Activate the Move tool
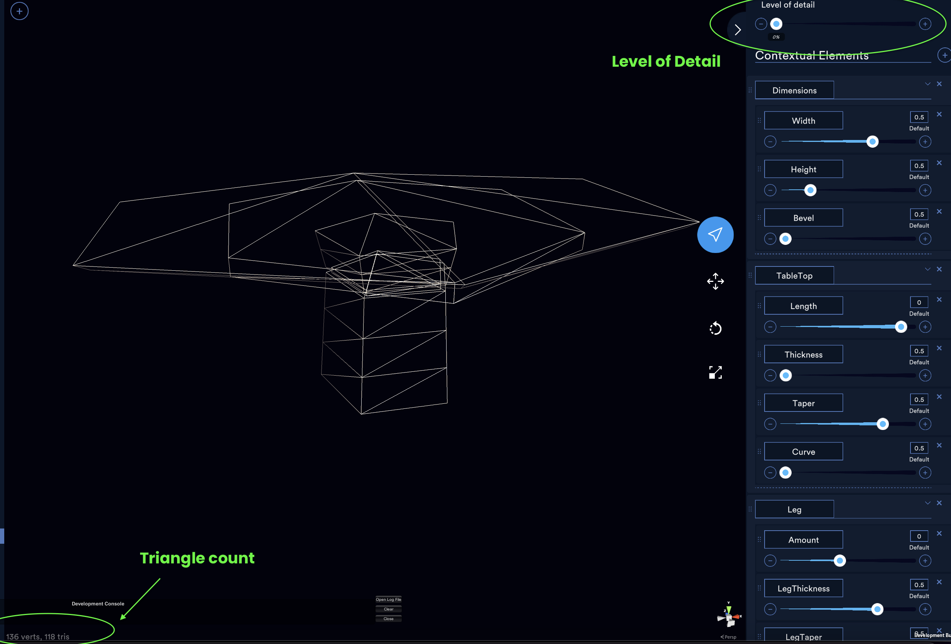This screenshot has width=951, height=644. coord(715,281)
